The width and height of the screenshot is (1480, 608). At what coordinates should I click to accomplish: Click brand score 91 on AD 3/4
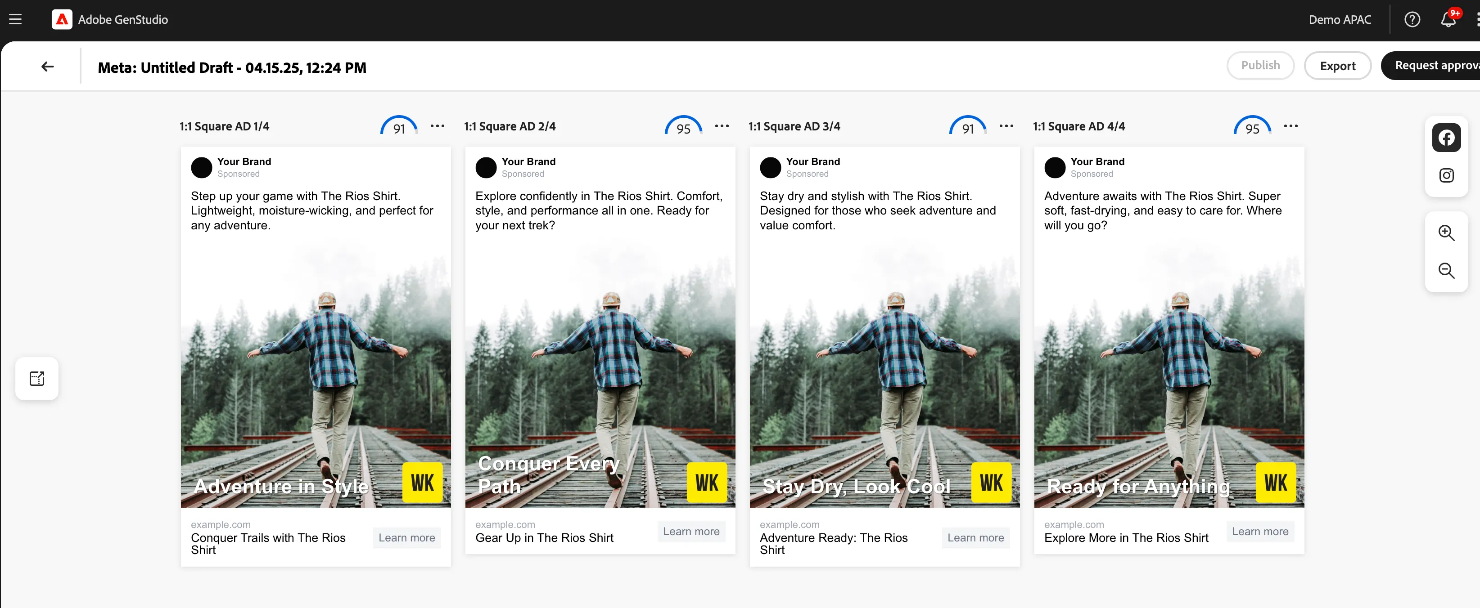pyautogui.click(x=967, y=126)
